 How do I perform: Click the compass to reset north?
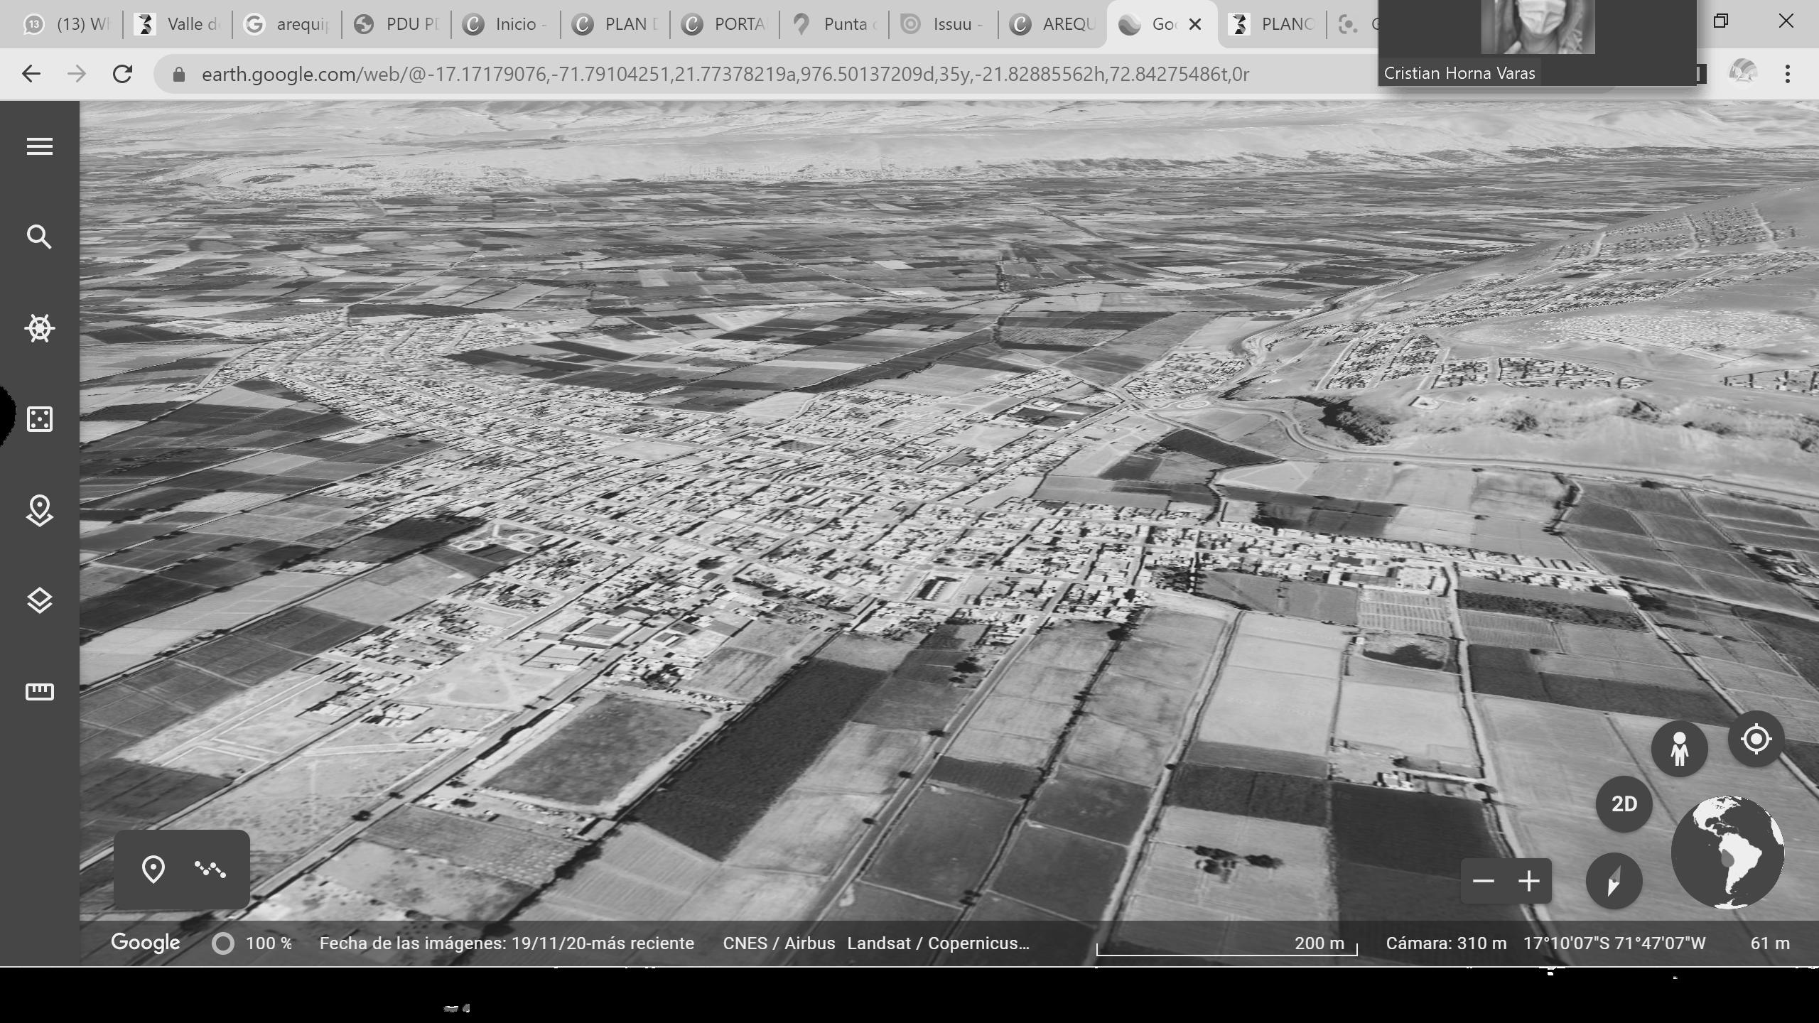[x=1613, y=881]
